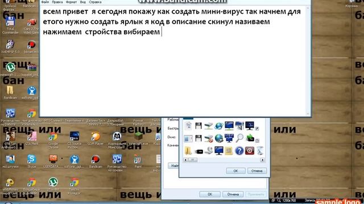Open WebMoney Keeper desktop shortcut
Screen dimensions: 364x204
click(x=10, y=186)
